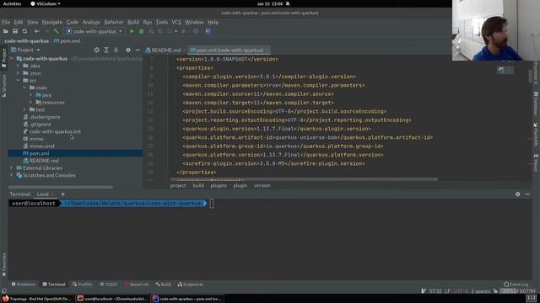Screen dimensions: 540x303
Task: Click the Save All toolbar icon
Action: tap(15, 31)
